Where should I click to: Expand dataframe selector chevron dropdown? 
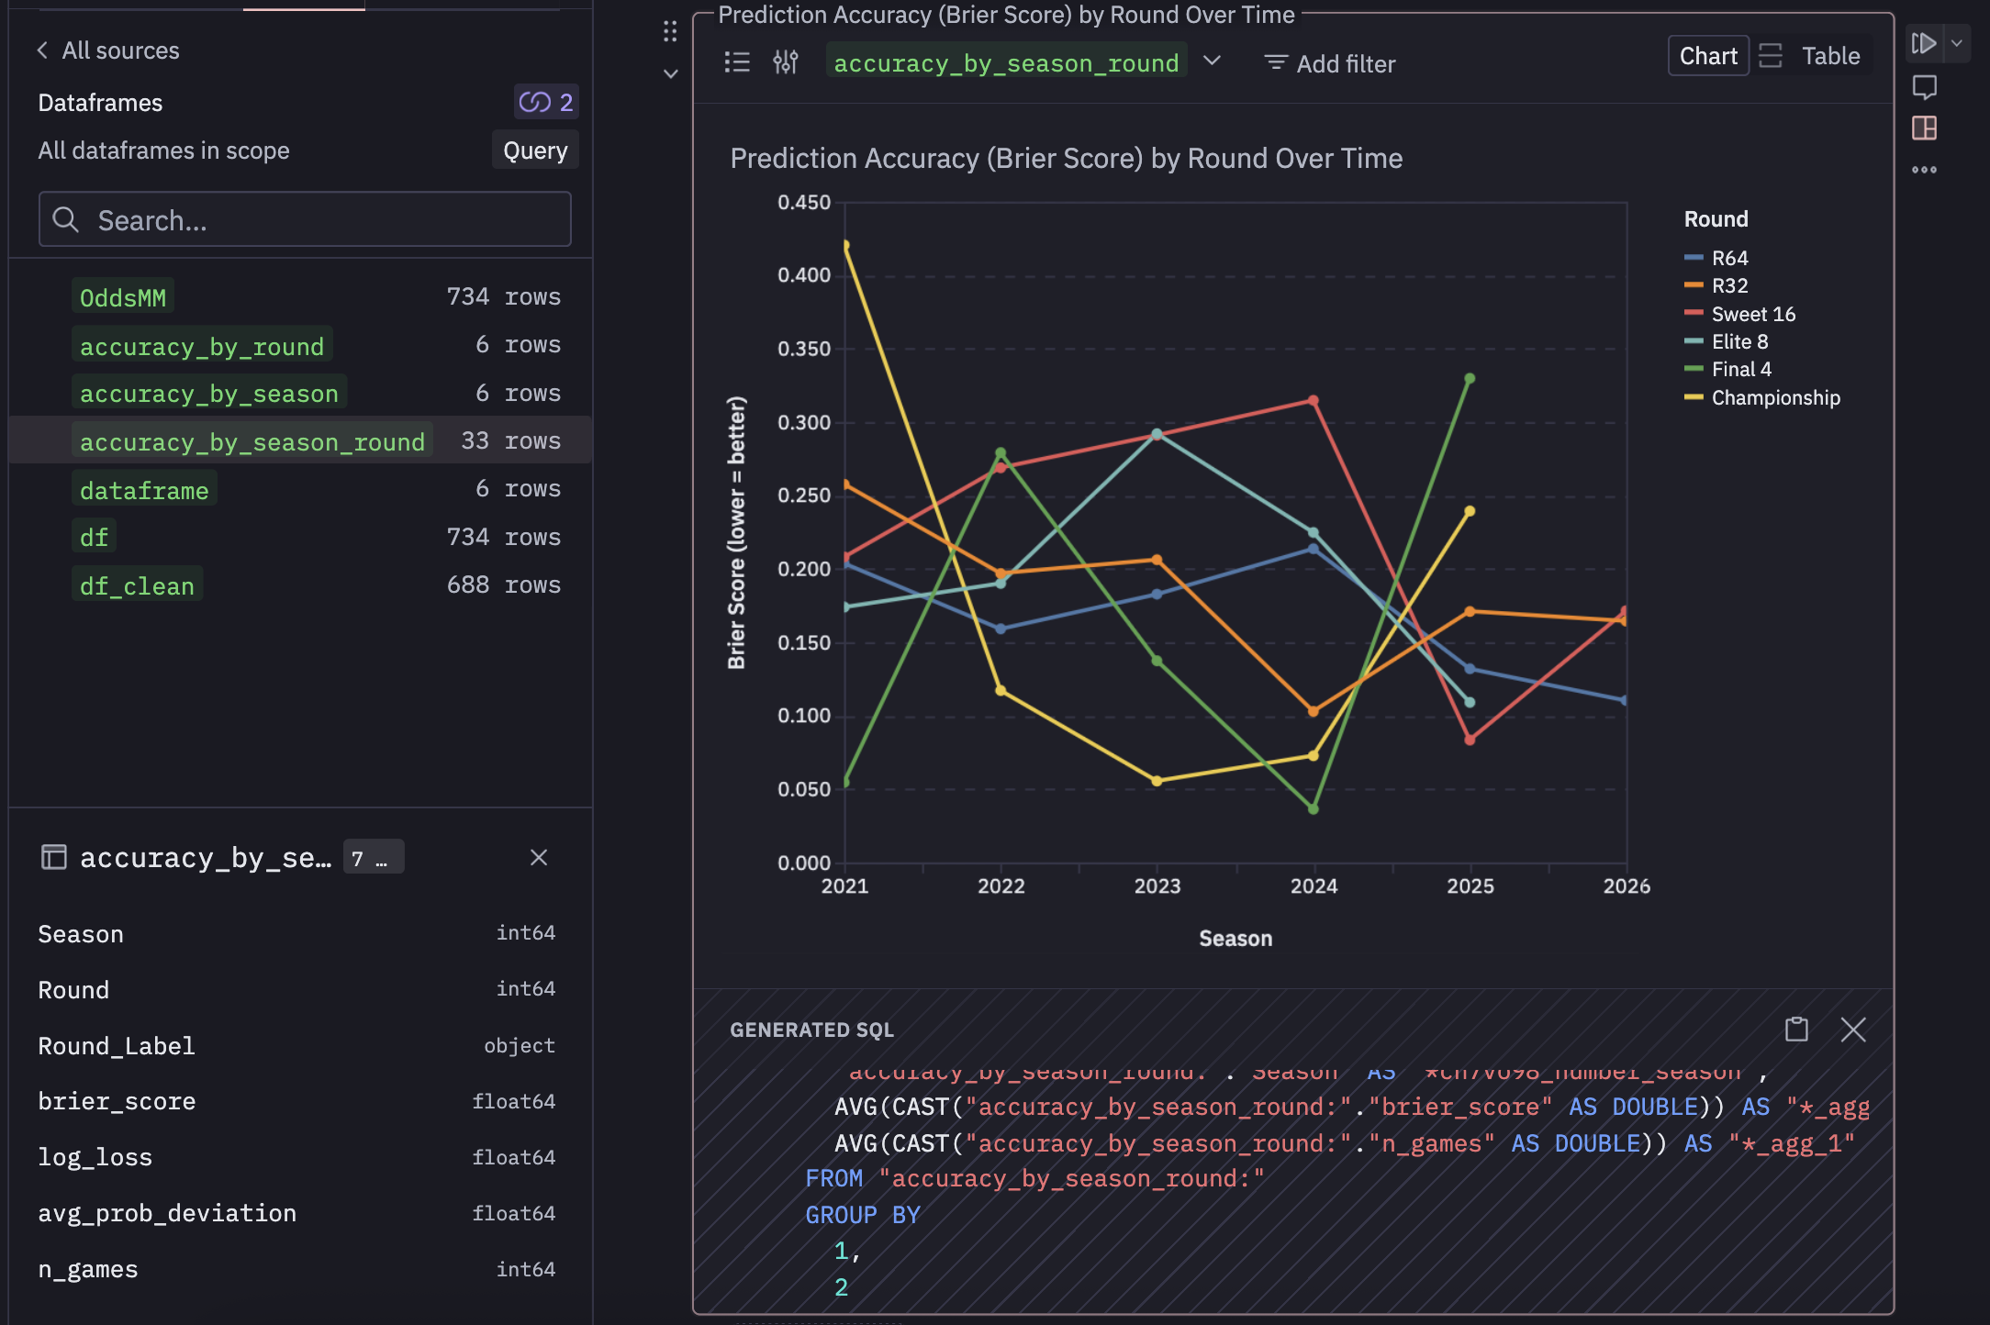tap(1212, 61)
